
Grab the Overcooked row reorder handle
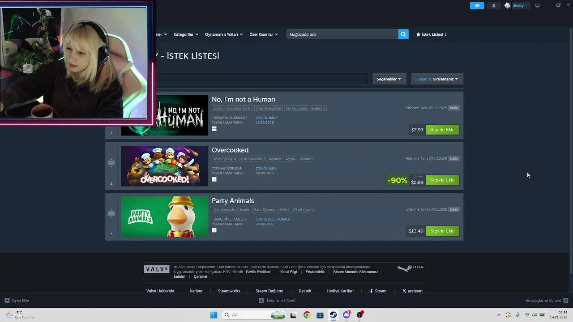[111, 163]
